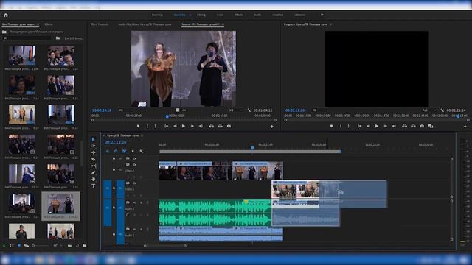Go to Out point in Source monitor
This screenshot has width=472, height=265.
(x=201, y=126)
